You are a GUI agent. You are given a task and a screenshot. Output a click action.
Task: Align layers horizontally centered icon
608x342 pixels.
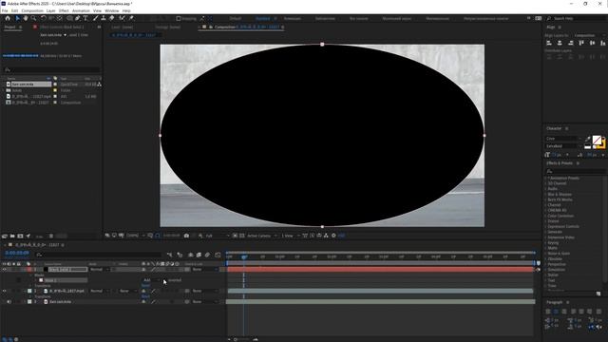[560, 43]
